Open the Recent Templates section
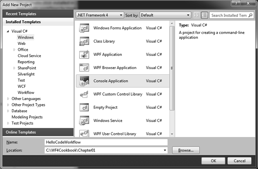The image size is (258, 169). pyautogui.click(x=38, y=14)
